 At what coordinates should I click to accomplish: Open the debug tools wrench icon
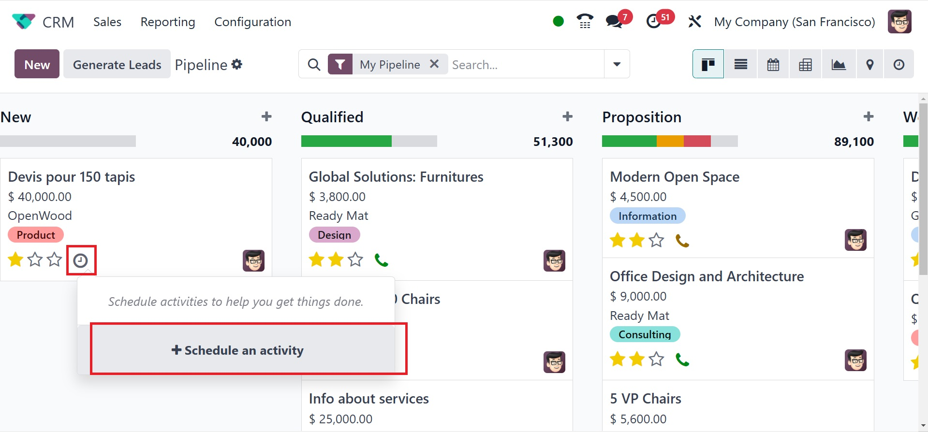coord(694,21)
